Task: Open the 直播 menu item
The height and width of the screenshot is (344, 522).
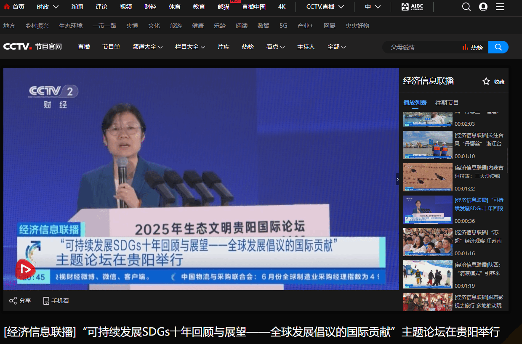Action: [x=84, y=47]
